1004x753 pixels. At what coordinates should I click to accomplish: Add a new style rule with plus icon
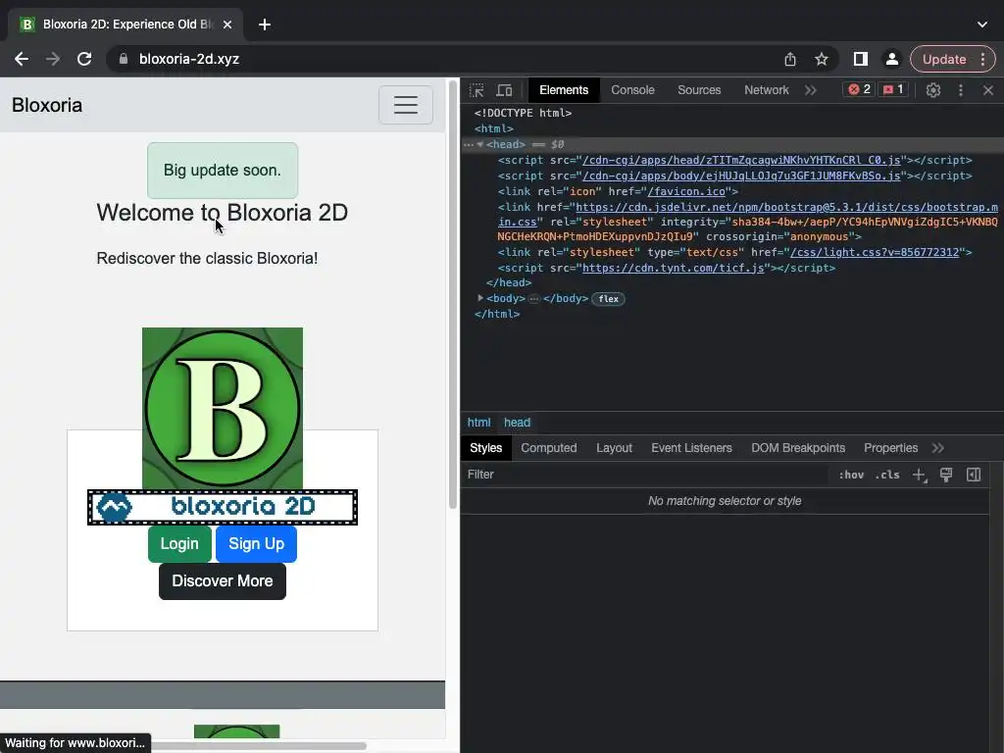(x=920, y=476)
